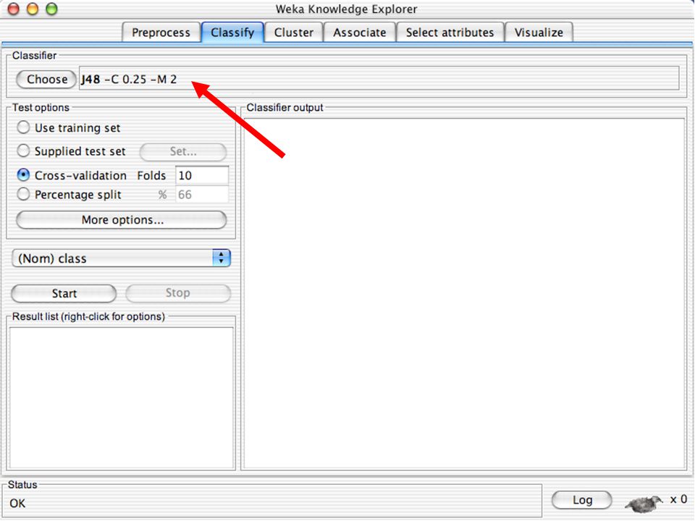Click the x 0 task counter

click(x=678, y=499)
